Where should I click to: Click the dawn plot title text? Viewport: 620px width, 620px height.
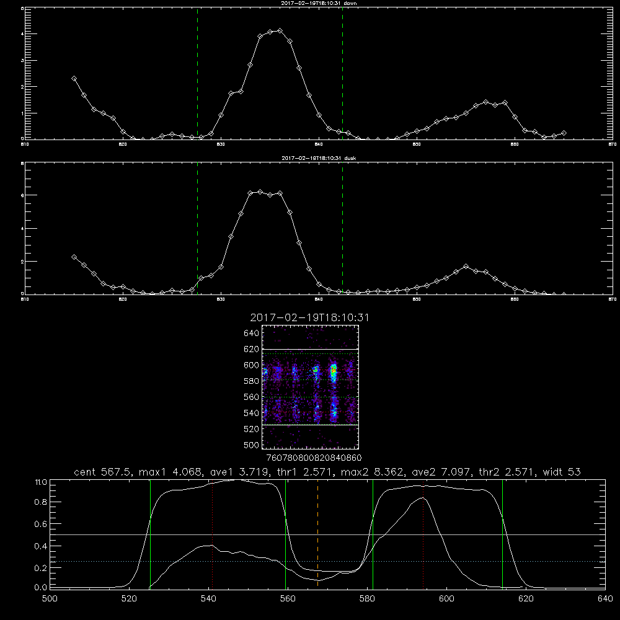pyautogui.click(x=319, y=3)
